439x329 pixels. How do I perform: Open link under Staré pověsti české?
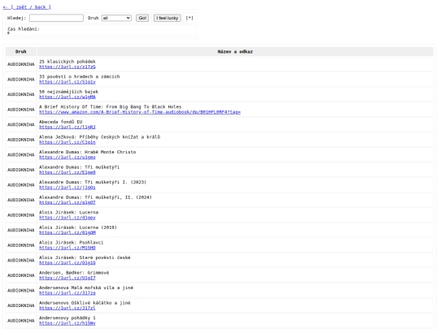pyautogui.click(x=67, y=263)
